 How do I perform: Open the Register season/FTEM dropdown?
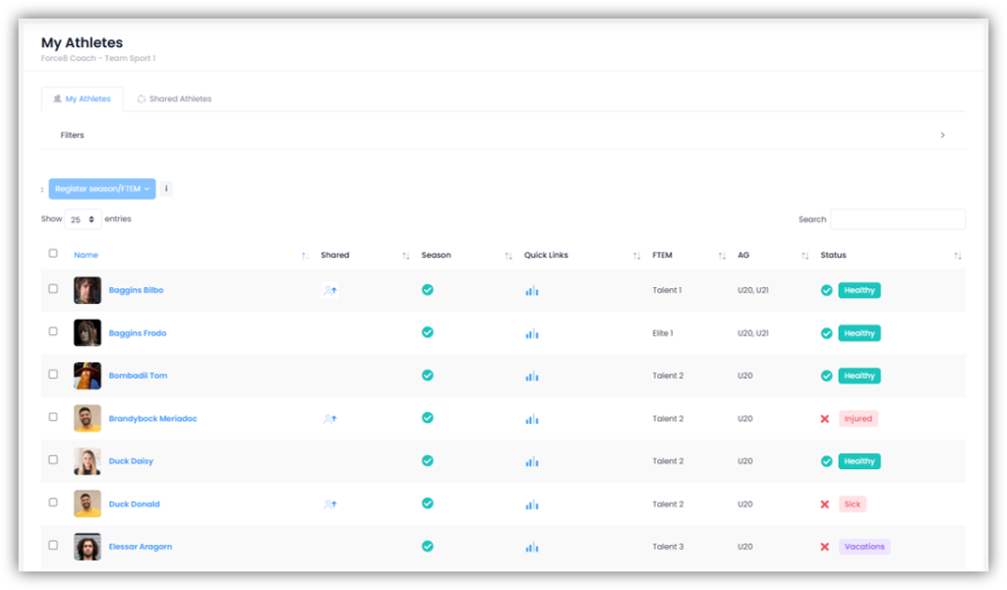coord(102,189)
